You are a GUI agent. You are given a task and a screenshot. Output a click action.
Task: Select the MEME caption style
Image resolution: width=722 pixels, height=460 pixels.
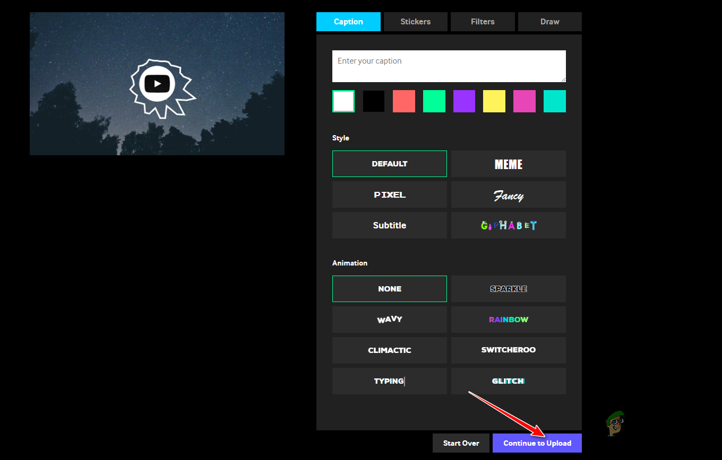tap(508, 164)
